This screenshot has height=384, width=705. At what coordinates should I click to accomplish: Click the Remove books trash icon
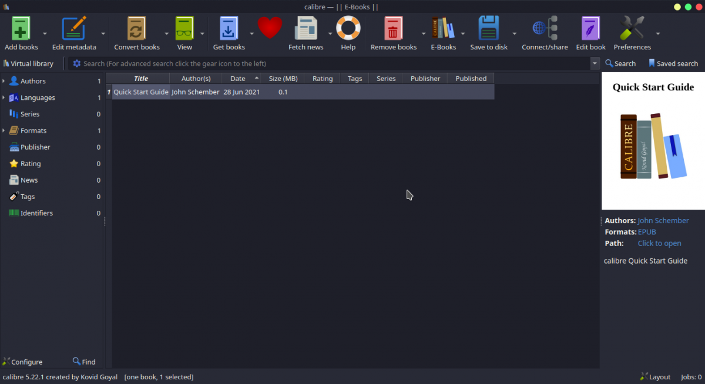click(393, 28)
